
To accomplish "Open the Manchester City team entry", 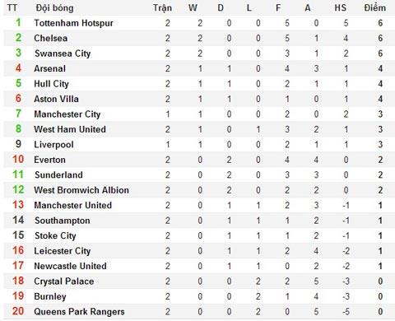I will 67,114.
